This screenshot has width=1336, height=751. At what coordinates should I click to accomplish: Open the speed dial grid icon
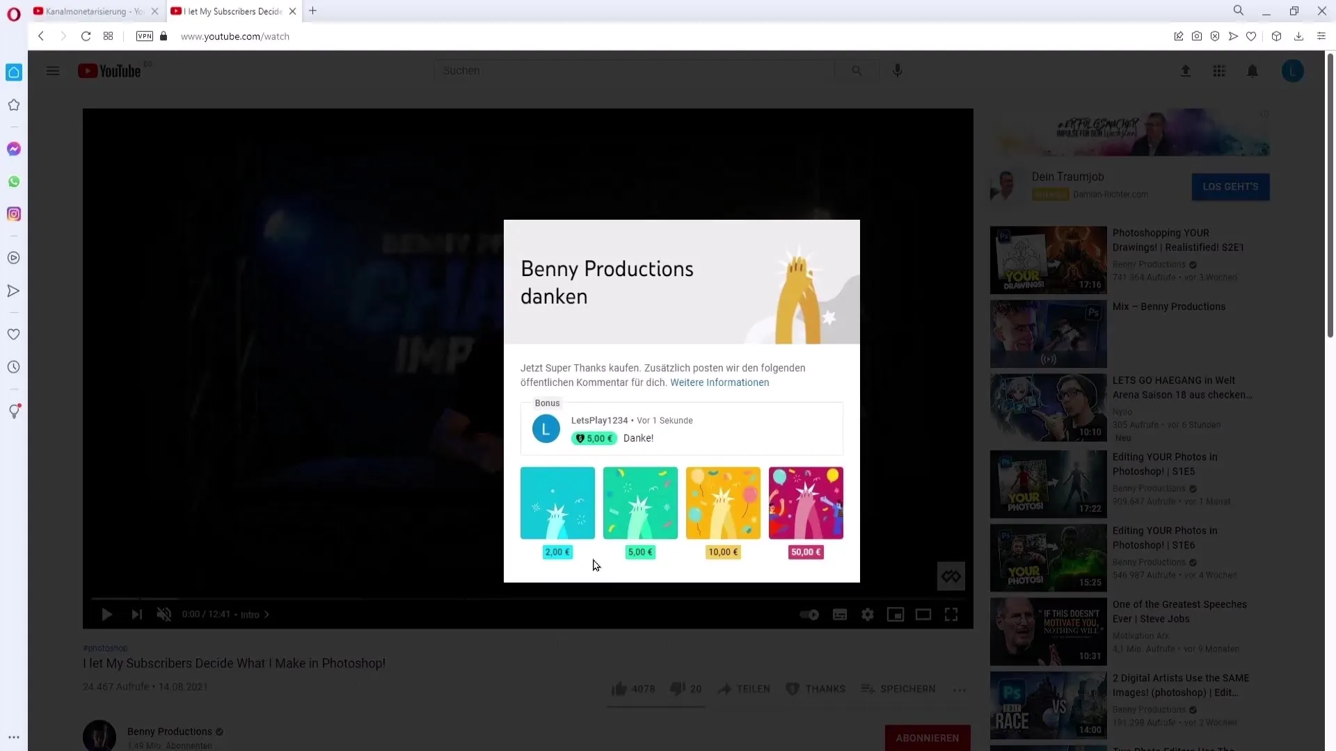tap(108, 36)
